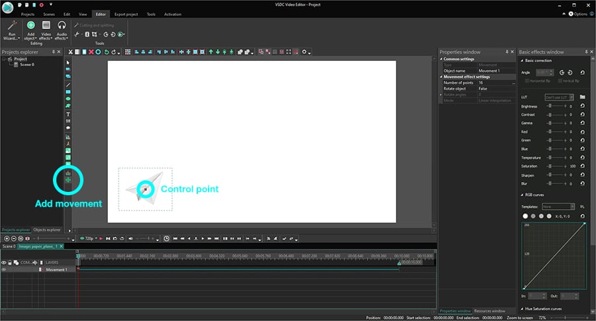Viewport: 596px width, 321px height.
Task: Click the Number of points ellipsis button
Action: [x=513, y=83]
